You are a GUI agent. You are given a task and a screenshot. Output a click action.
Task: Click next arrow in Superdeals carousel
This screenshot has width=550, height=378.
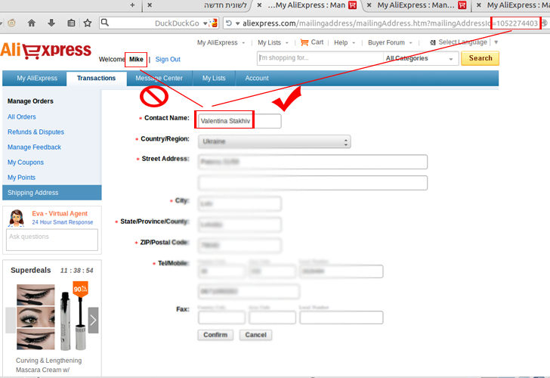click(93, 320)
